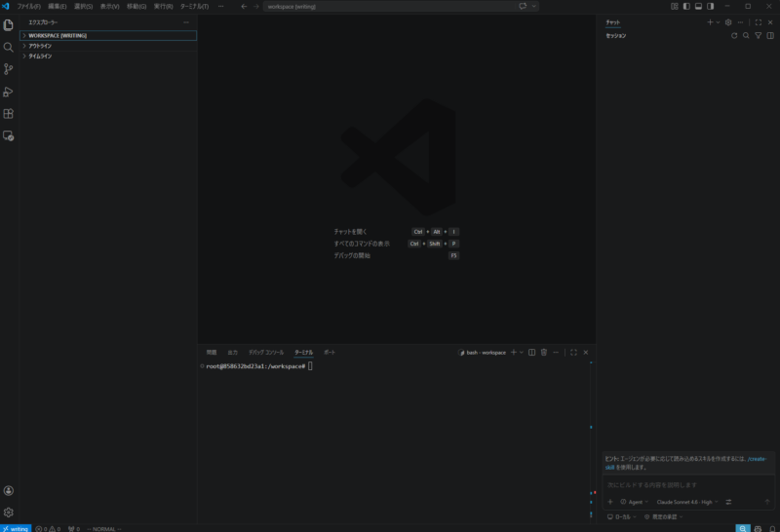780x532 pixels.
Task: Click the zoom indicator in status bar
Action: [743, 529]
